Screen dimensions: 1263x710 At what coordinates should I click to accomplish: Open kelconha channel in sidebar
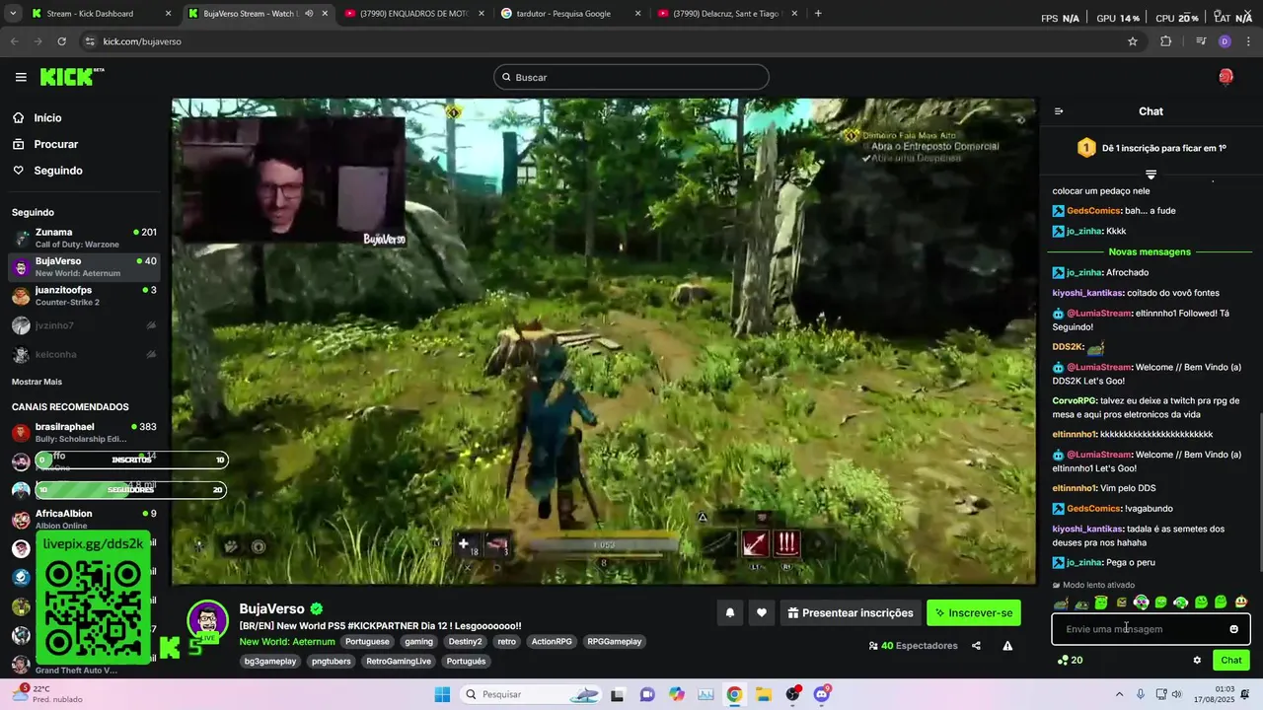(85, 354)
